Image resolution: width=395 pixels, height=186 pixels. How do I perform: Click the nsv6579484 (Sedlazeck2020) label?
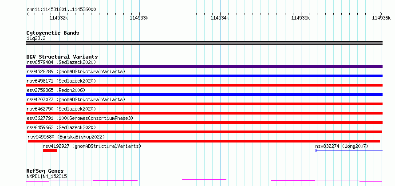coord(61,62)
